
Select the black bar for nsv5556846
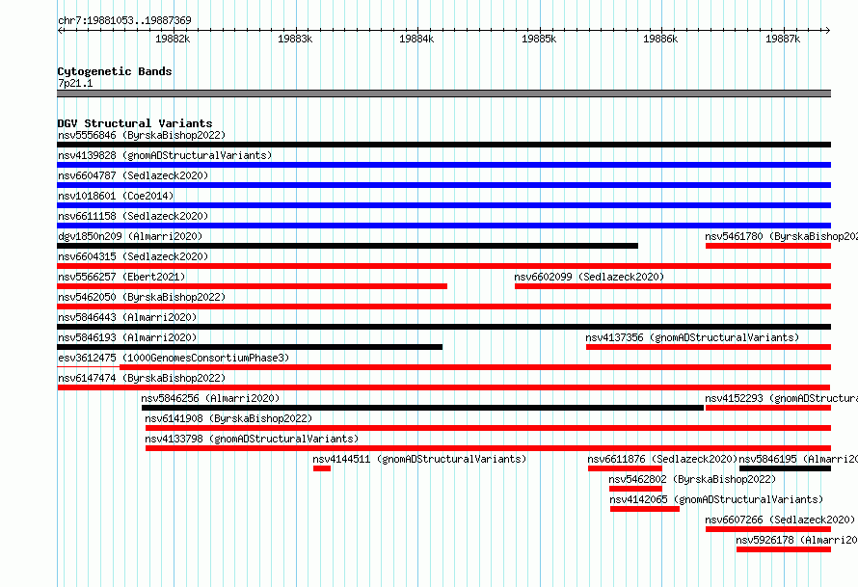click(x=443, y=145)
